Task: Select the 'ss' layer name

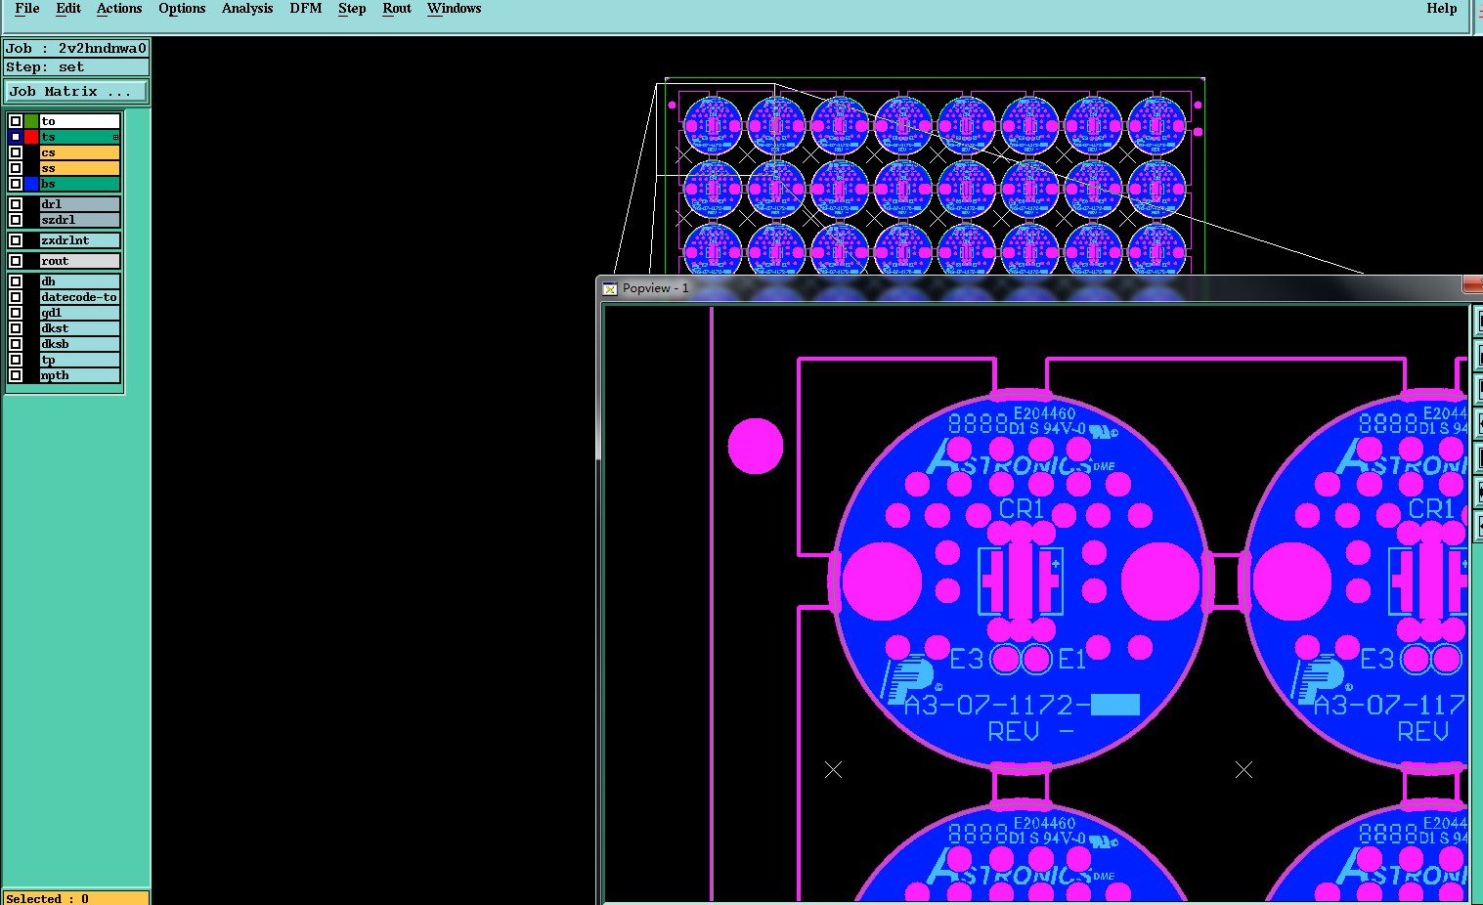Action: pyautogui.click(x=79, y=168)
